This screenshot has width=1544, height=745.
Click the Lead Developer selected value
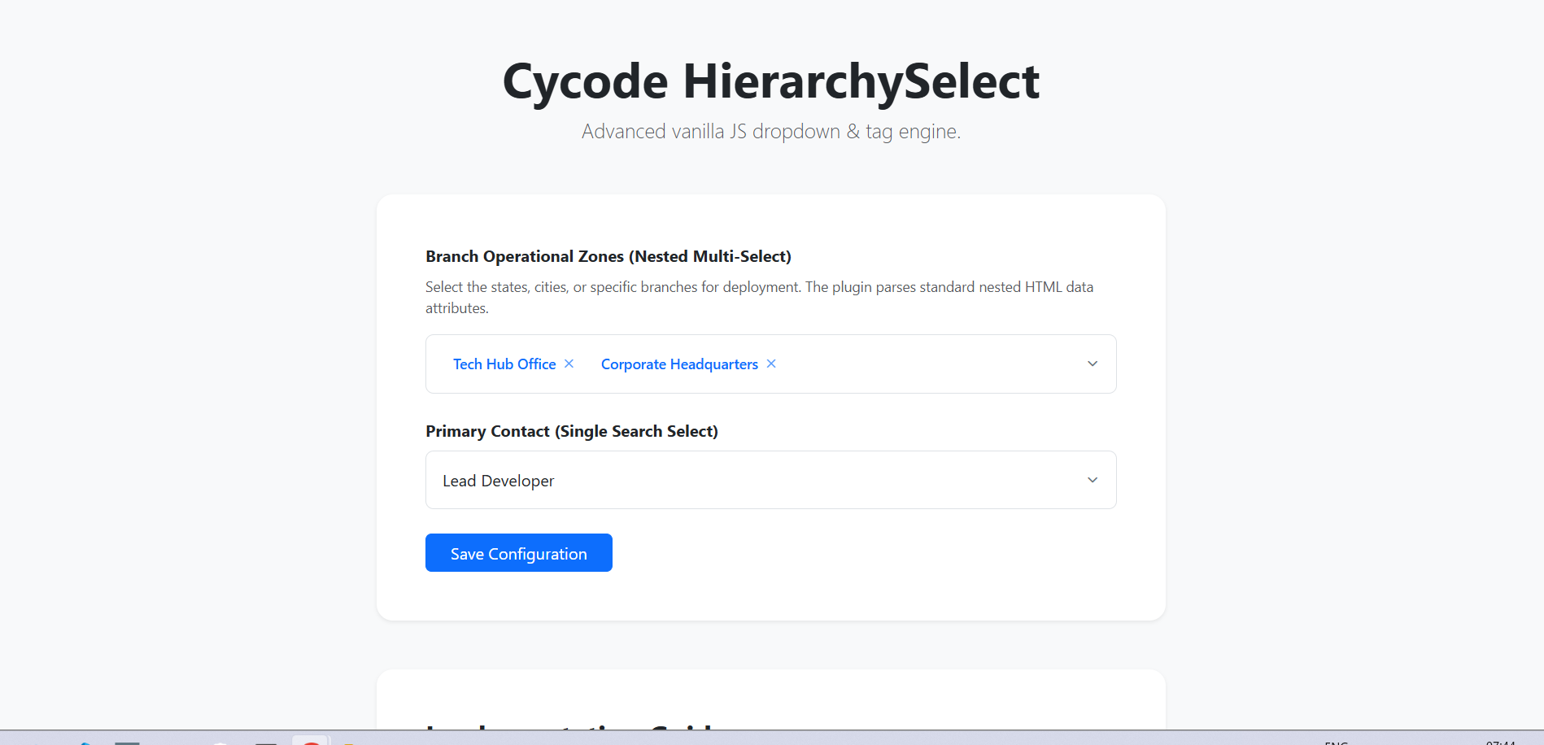click(498, 481)
